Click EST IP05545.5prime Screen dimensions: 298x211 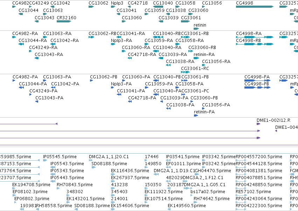tap(60, 157)
